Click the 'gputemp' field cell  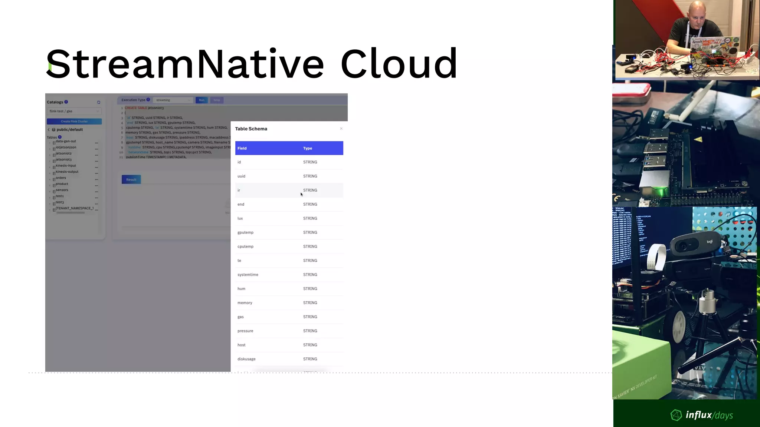[245, 232]
